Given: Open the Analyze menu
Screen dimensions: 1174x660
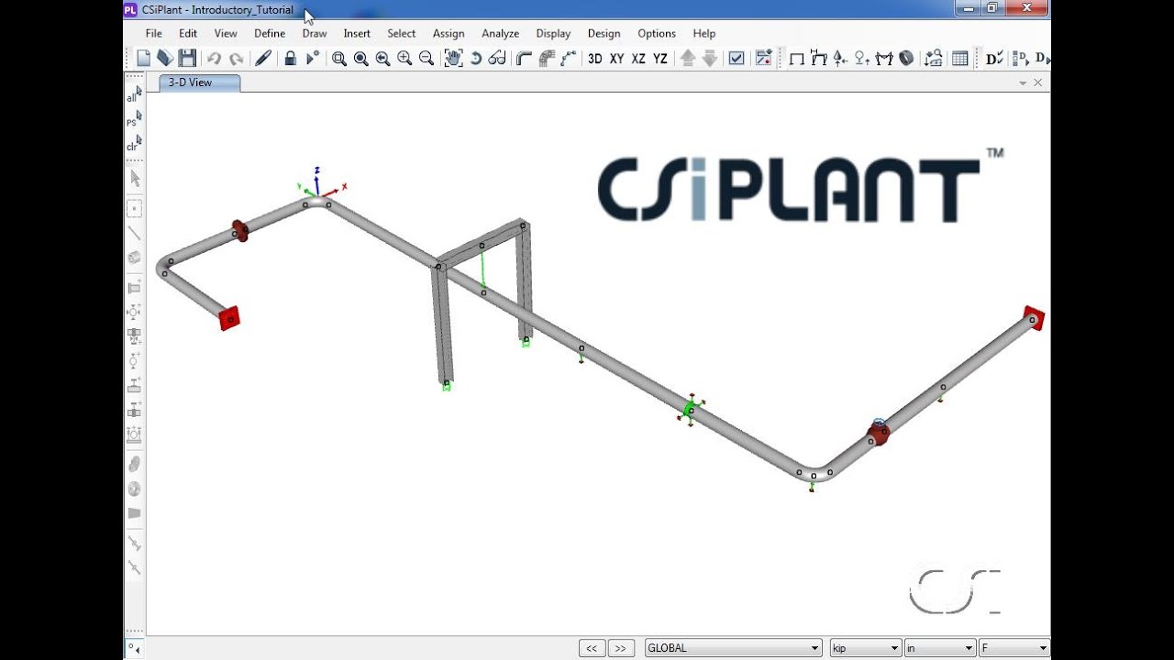Looking at the screenshot, I should (501, 33).
